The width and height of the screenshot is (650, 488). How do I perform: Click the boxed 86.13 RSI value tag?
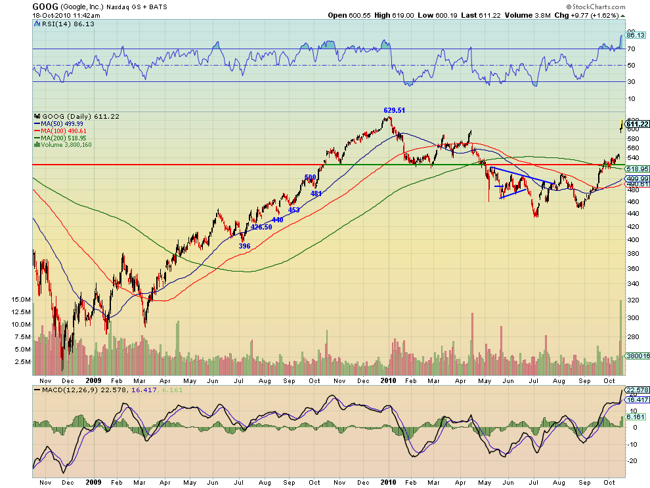636,35
